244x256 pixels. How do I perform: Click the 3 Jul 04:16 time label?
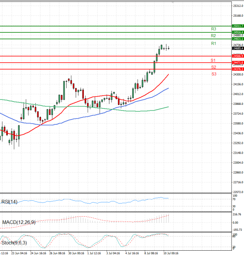coord(113,254)
